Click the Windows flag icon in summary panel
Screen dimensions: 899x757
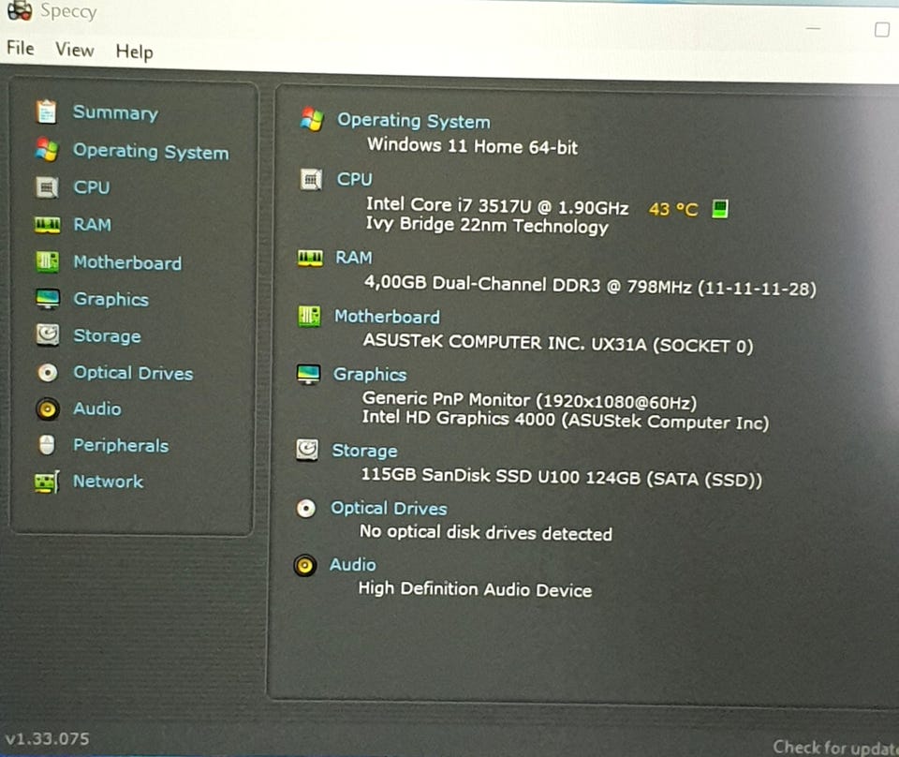tap(312, 119)
